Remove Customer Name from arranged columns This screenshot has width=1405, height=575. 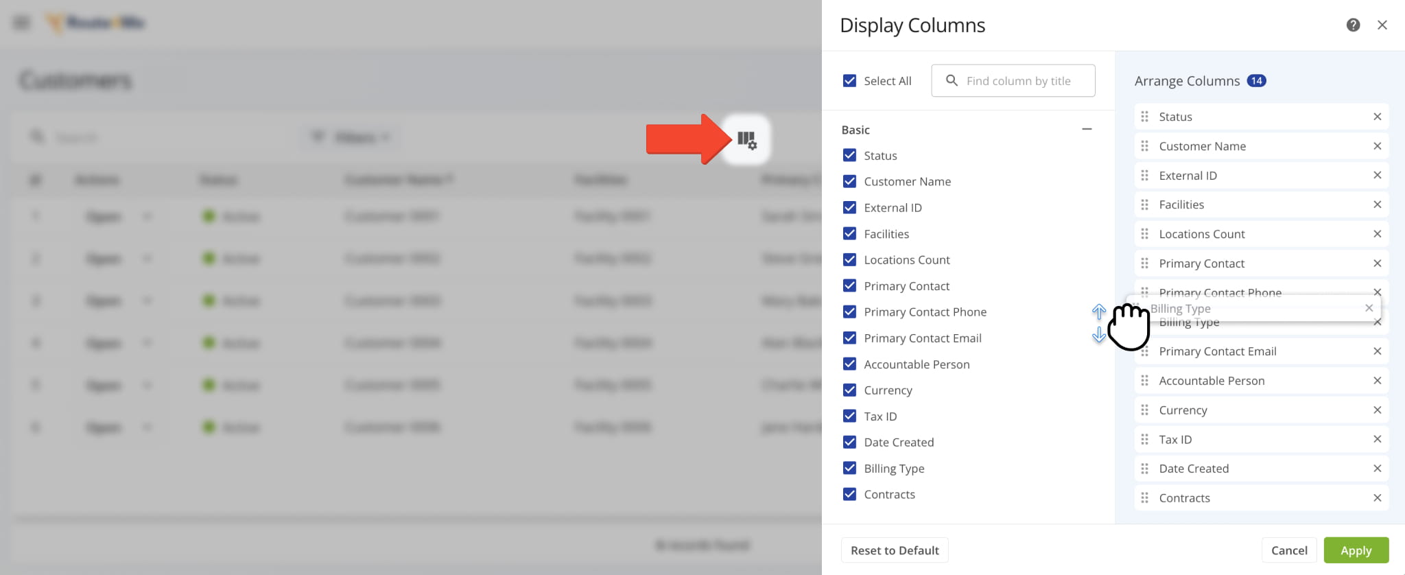click(1377, 146)
